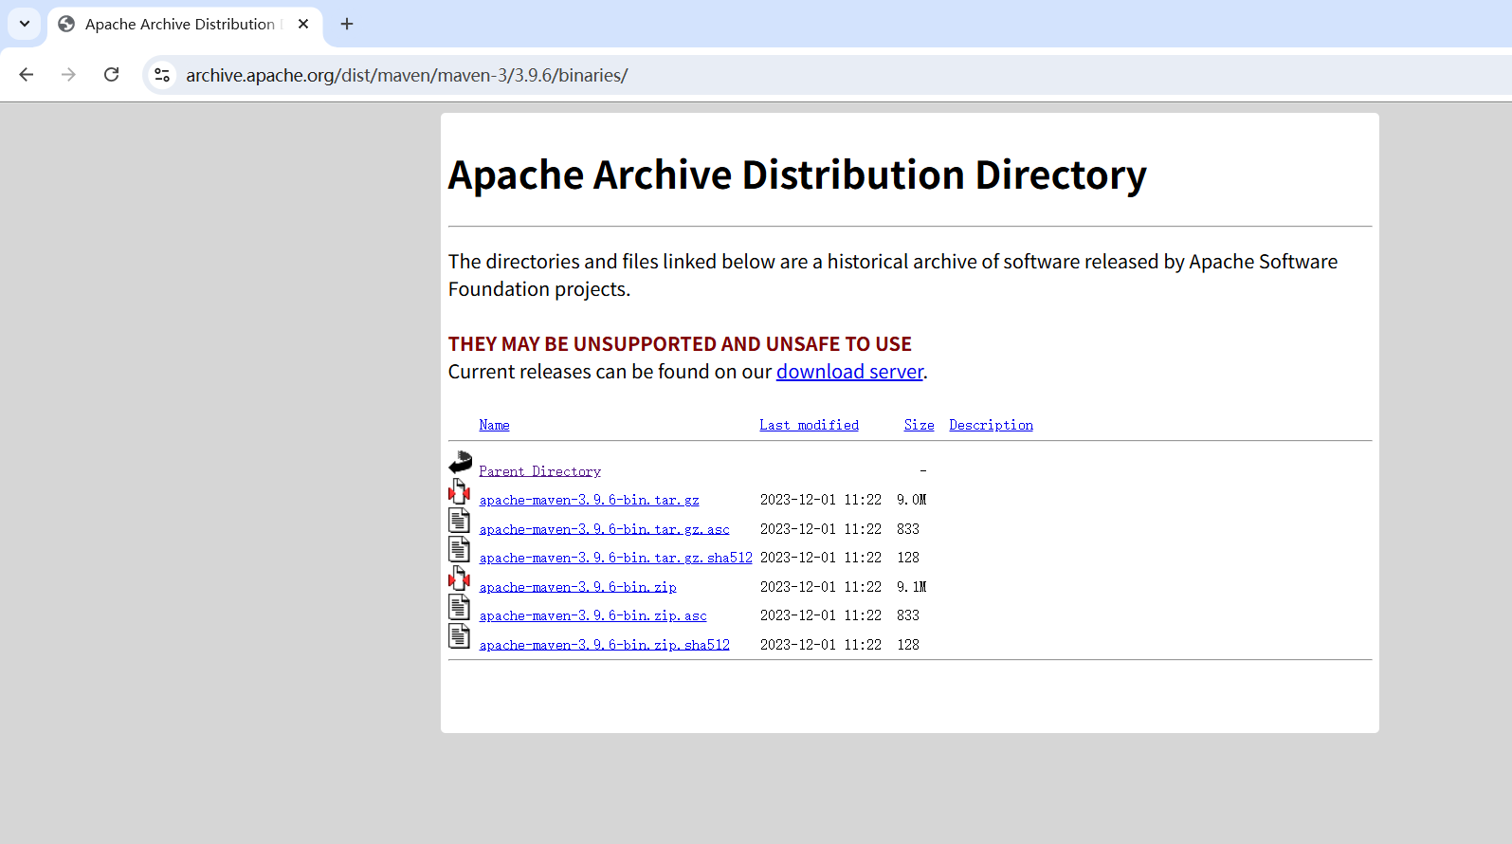The height and width of the screenshot is (844, 1512).
Task: Click the date in the bin.tar.gz row
Action: 820,500
